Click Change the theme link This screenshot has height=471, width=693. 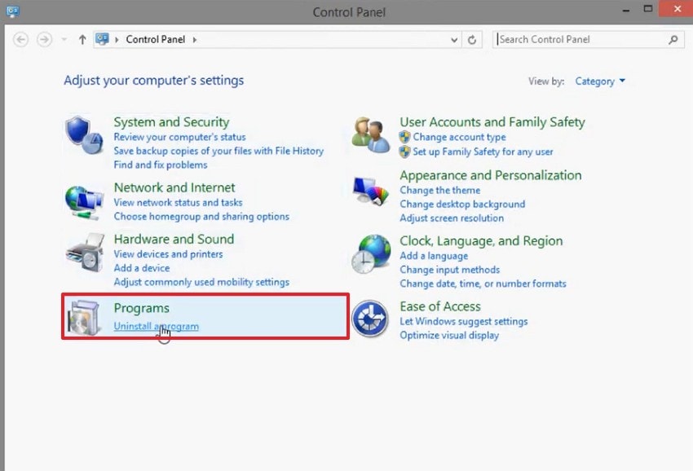pos(440,190)
